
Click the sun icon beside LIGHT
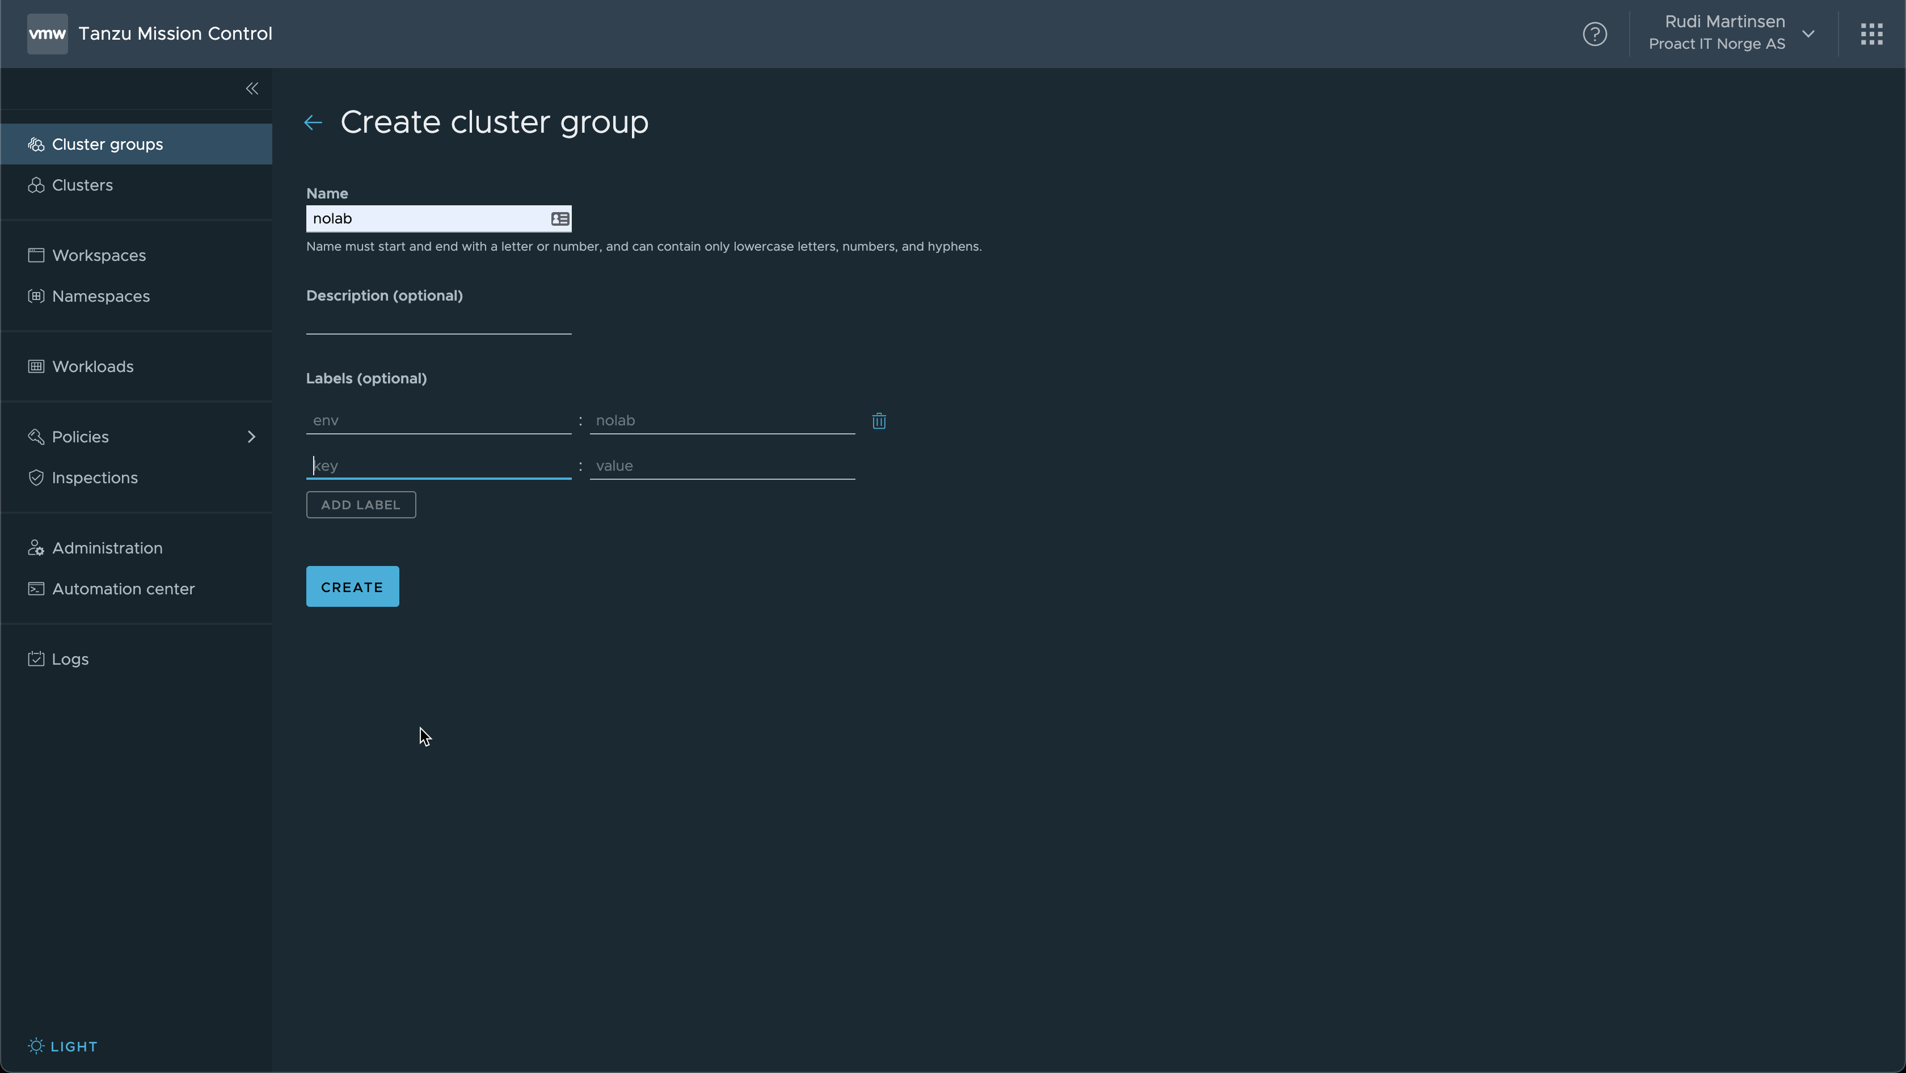tap(36, 1046)
